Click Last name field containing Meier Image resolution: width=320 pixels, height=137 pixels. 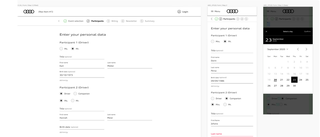pos(130,117)
